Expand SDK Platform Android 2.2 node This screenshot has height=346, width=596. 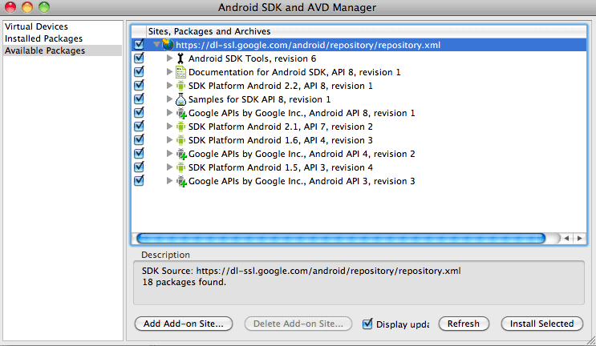(169, 86)
